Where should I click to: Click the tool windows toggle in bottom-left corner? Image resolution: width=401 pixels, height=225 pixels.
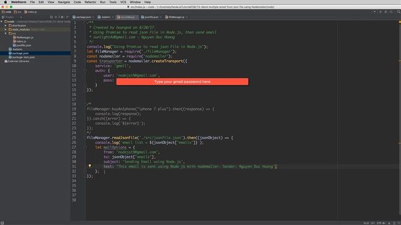[2, 223]
